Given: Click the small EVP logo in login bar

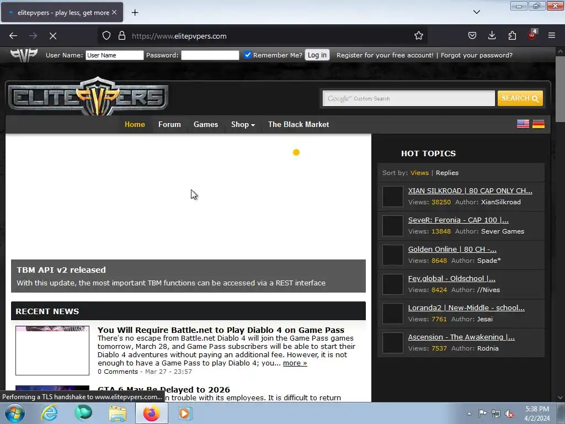Looking at the screenshot, I should [x=24, y=55].
